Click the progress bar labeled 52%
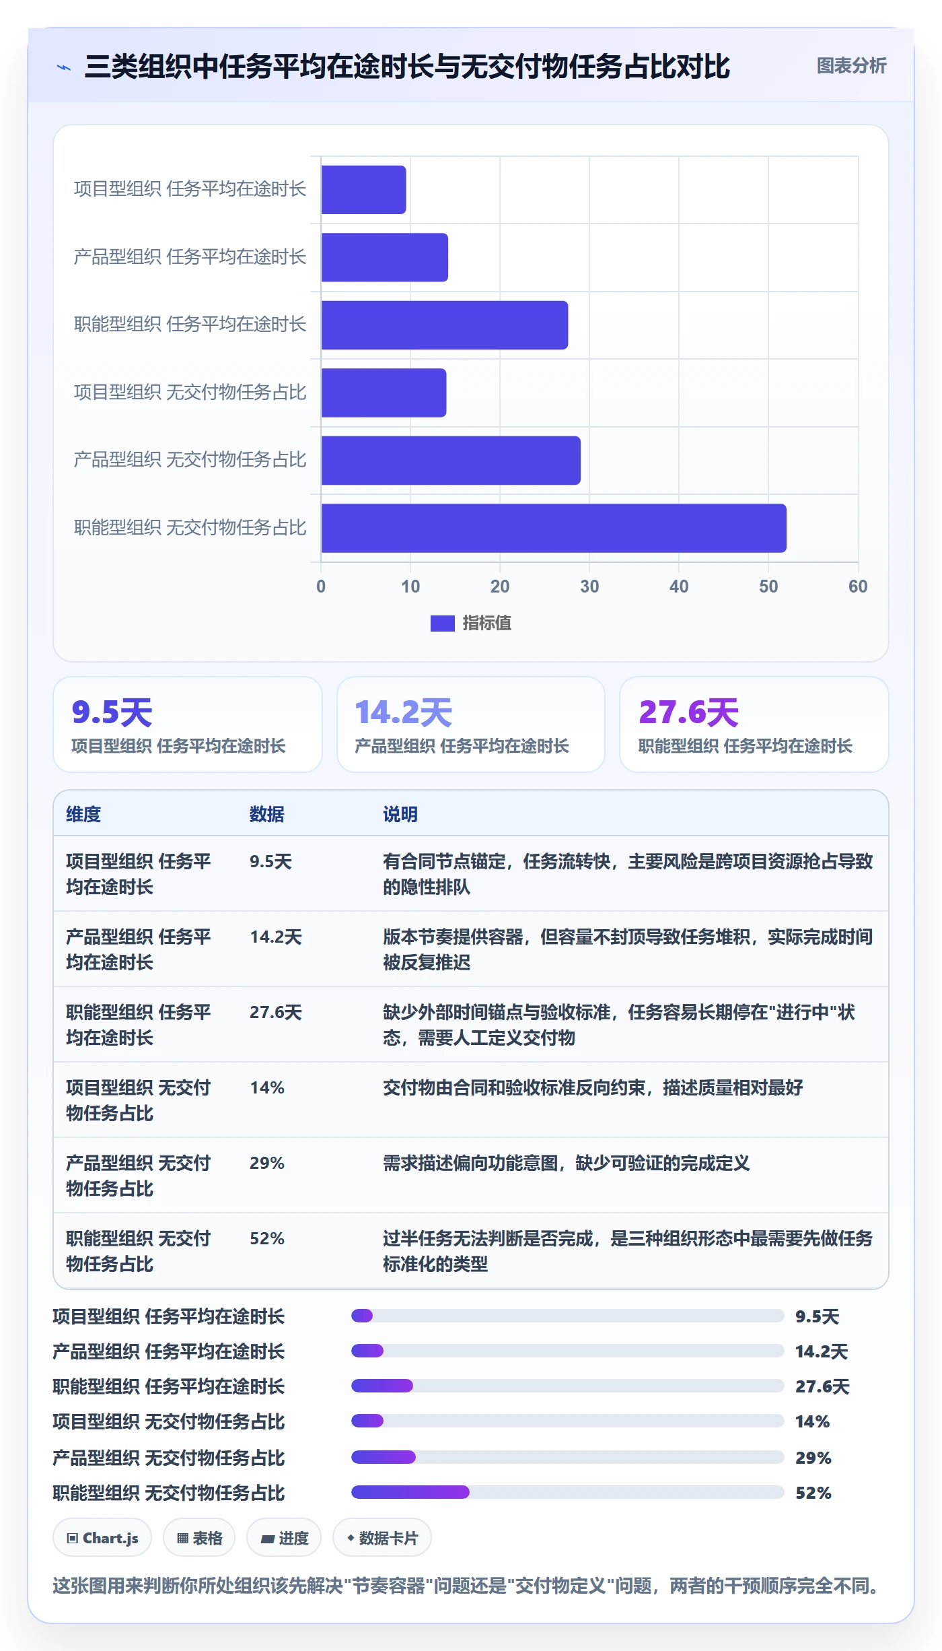This screenshot has height=1651, width=942. click(x=567, y=1492)
